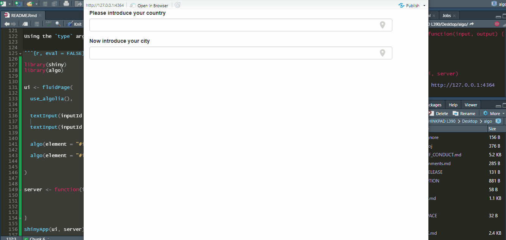
Task: Click the location pin in country field
Action: [x=382, y=25]
